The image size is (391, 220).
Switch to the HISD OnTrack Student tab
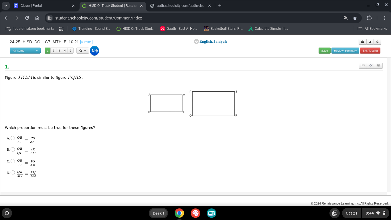pyautogui.click(x=112, y=6)
